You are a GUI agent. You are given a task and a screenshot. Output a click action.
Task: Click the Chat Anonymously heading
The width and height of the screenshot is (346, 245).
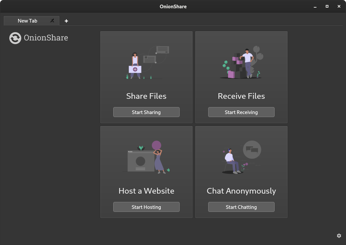(x=241, y=191)
